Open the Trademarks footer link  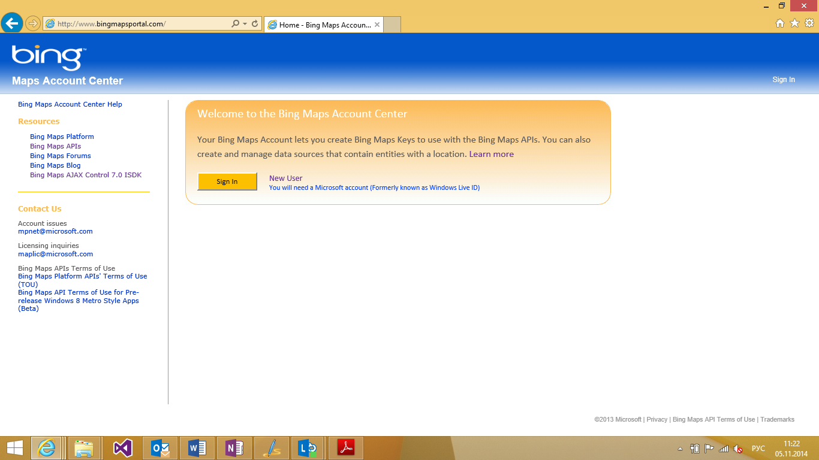(x=777, y=419)
